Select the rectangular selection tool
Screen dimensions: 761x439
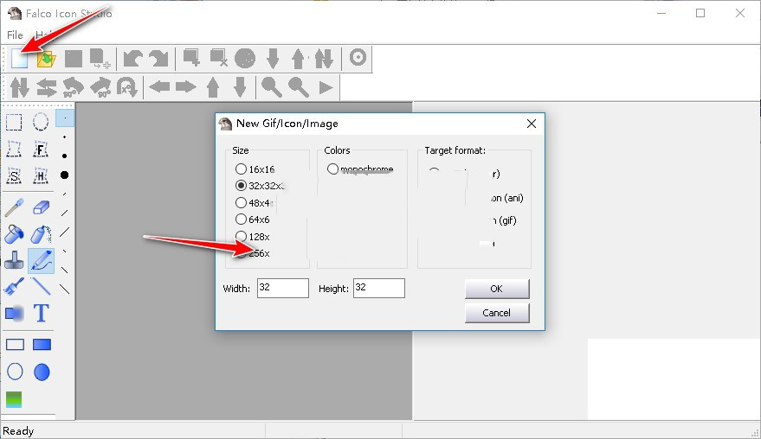click(14, 122)
